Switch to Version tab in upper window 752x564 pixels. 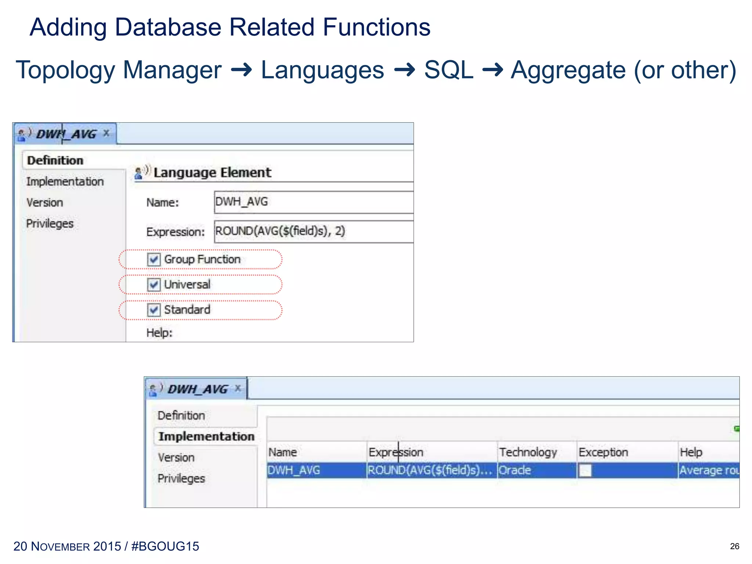[44, 203]
